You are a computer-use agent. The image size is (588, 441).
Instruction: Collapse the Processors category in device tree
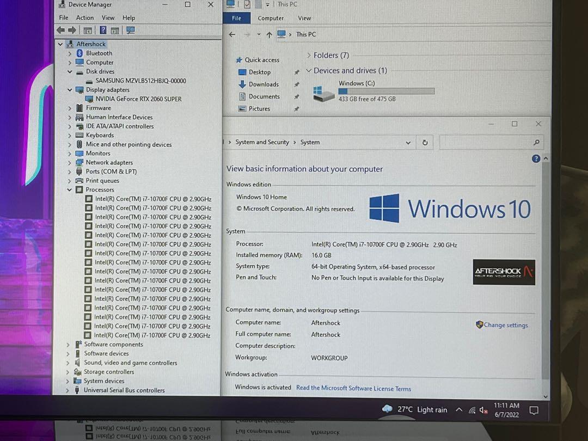(x=70, y=190)
